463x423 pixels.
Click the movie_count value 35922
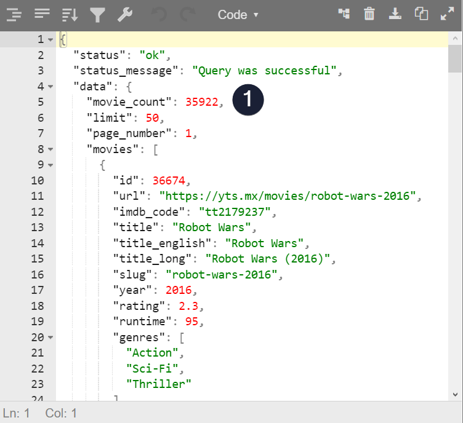(202, 102)
